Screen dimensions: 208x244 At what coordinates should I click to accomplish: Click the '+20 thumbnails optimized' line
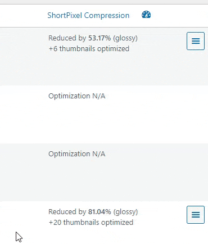tap(91, 223)
